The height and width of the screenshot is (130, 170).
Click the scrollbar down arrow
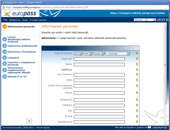click(165, 124)
